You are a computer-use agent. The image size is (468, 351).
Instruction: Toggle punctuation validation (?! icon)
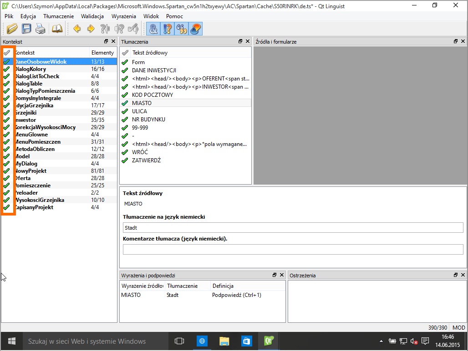tap(168, 29)
